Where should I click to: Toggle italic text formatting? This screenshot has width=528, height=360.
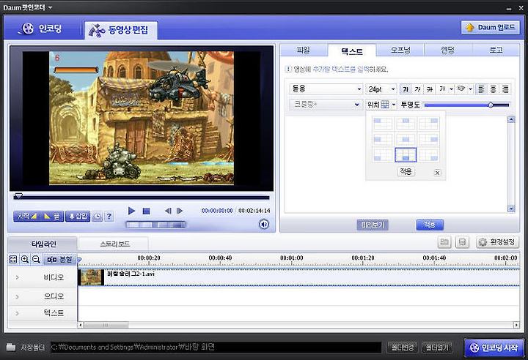pyautogui.click(x=417, y=89)
